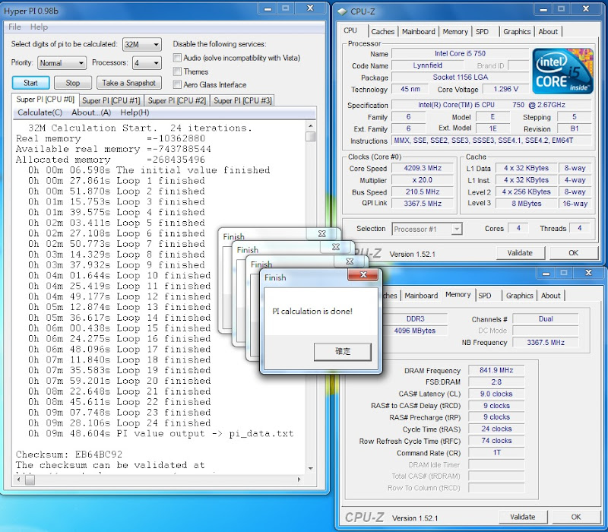Viewport: 608px width, 532px height.
Task: Click Validate in top CPU-Z window
Action: point(520,253)
